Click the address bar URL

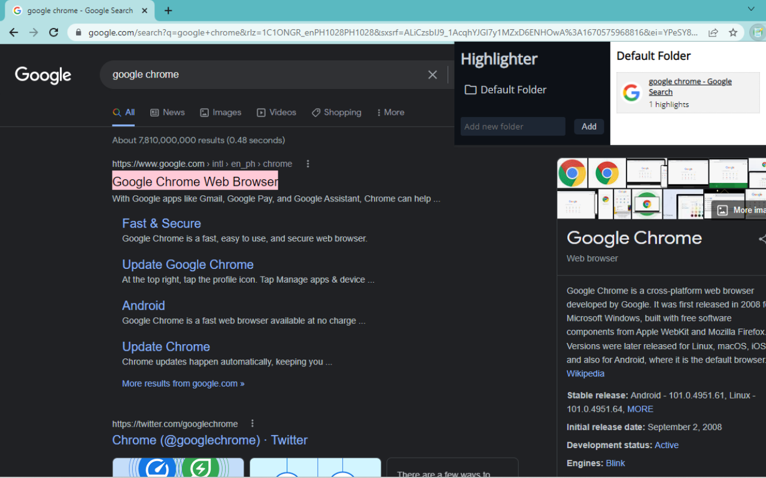(x=393, y=33)
